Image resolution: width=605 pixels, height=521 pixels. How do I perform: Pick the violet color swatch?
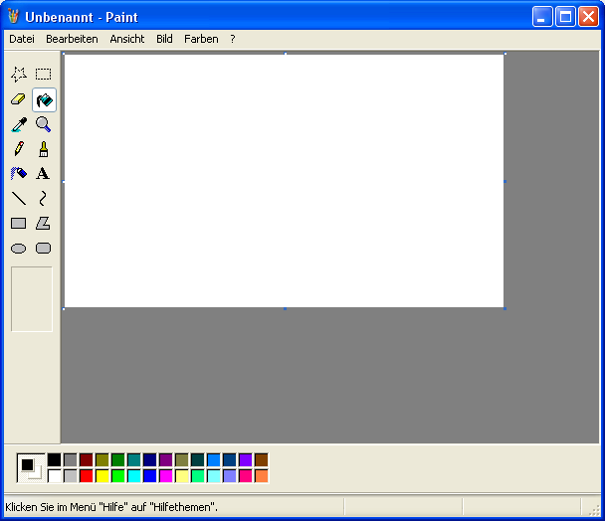pos(246,459)
